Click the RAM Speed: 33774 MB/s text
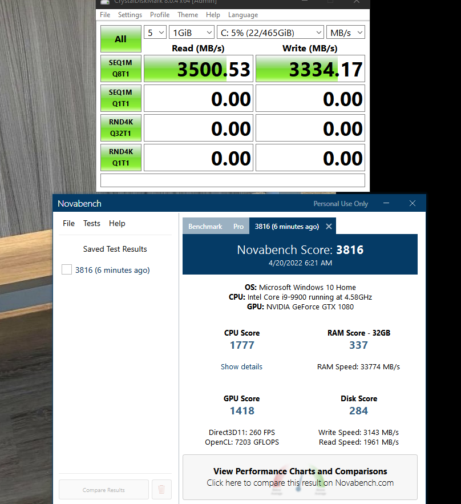 pos(358,367)
